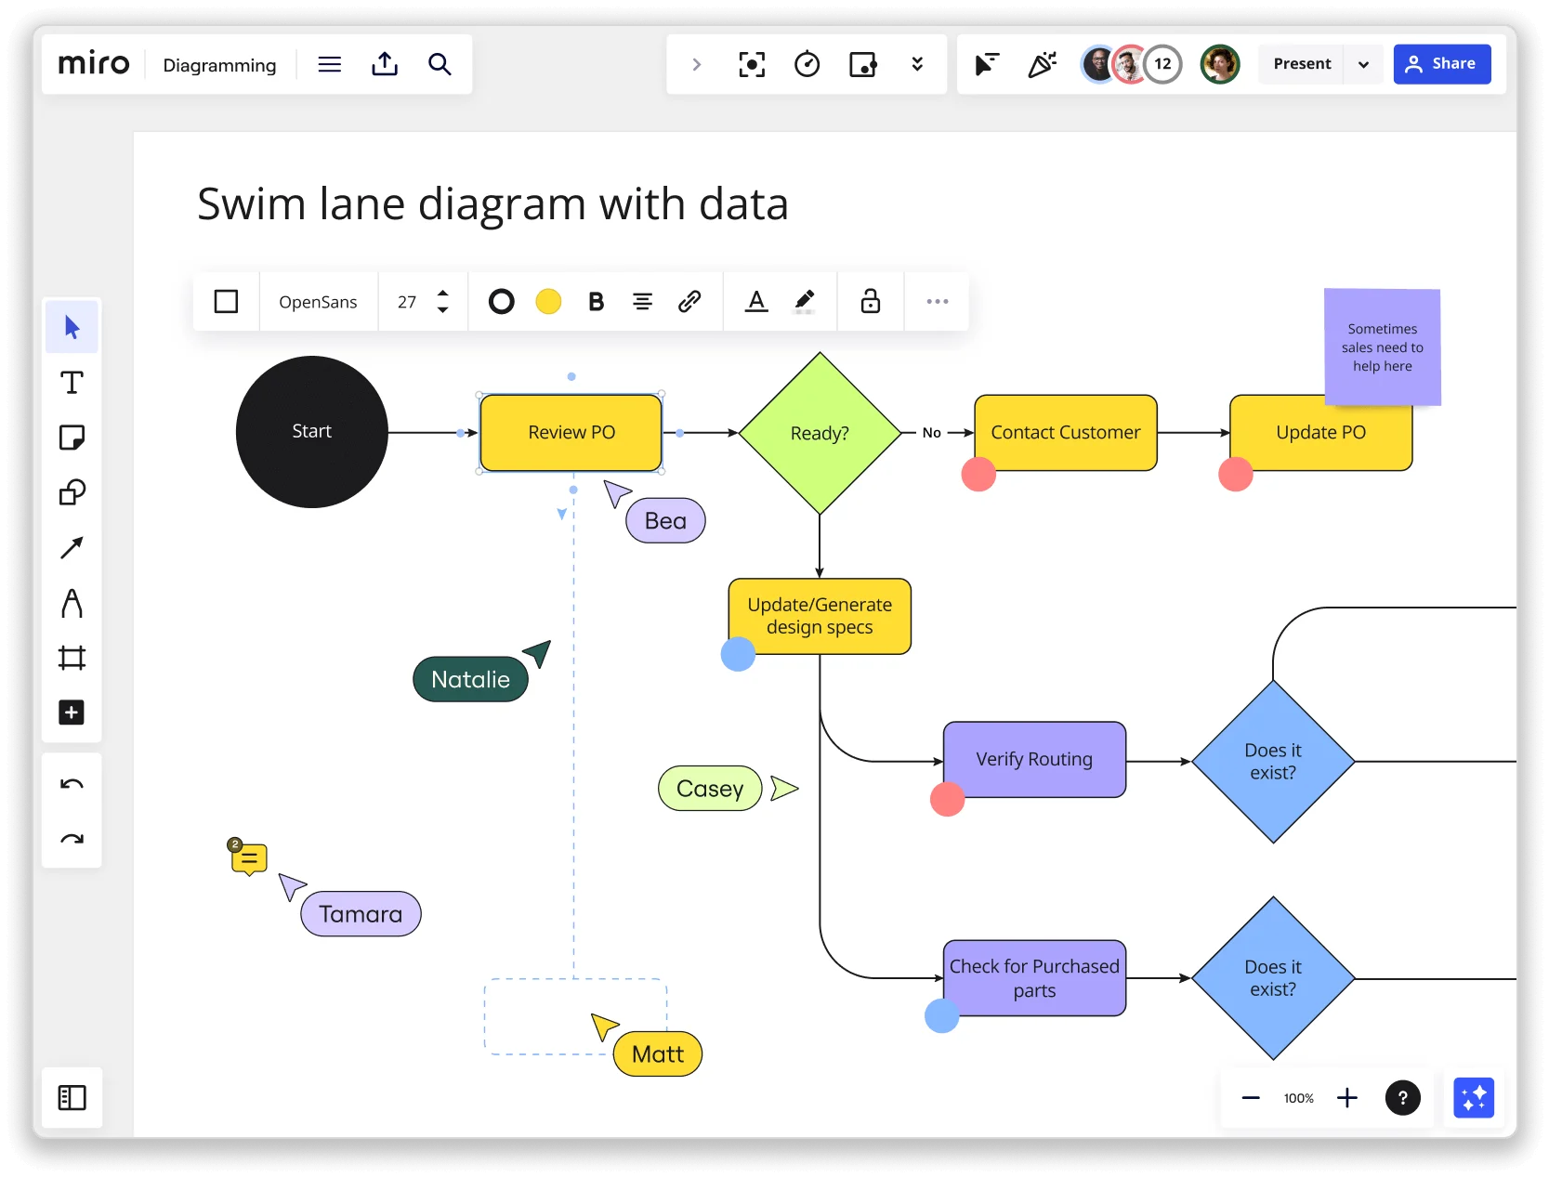The image size is (1549, 1177).
Task: Select the Connection line arrow tool
Action: click(x=72, y=548)
